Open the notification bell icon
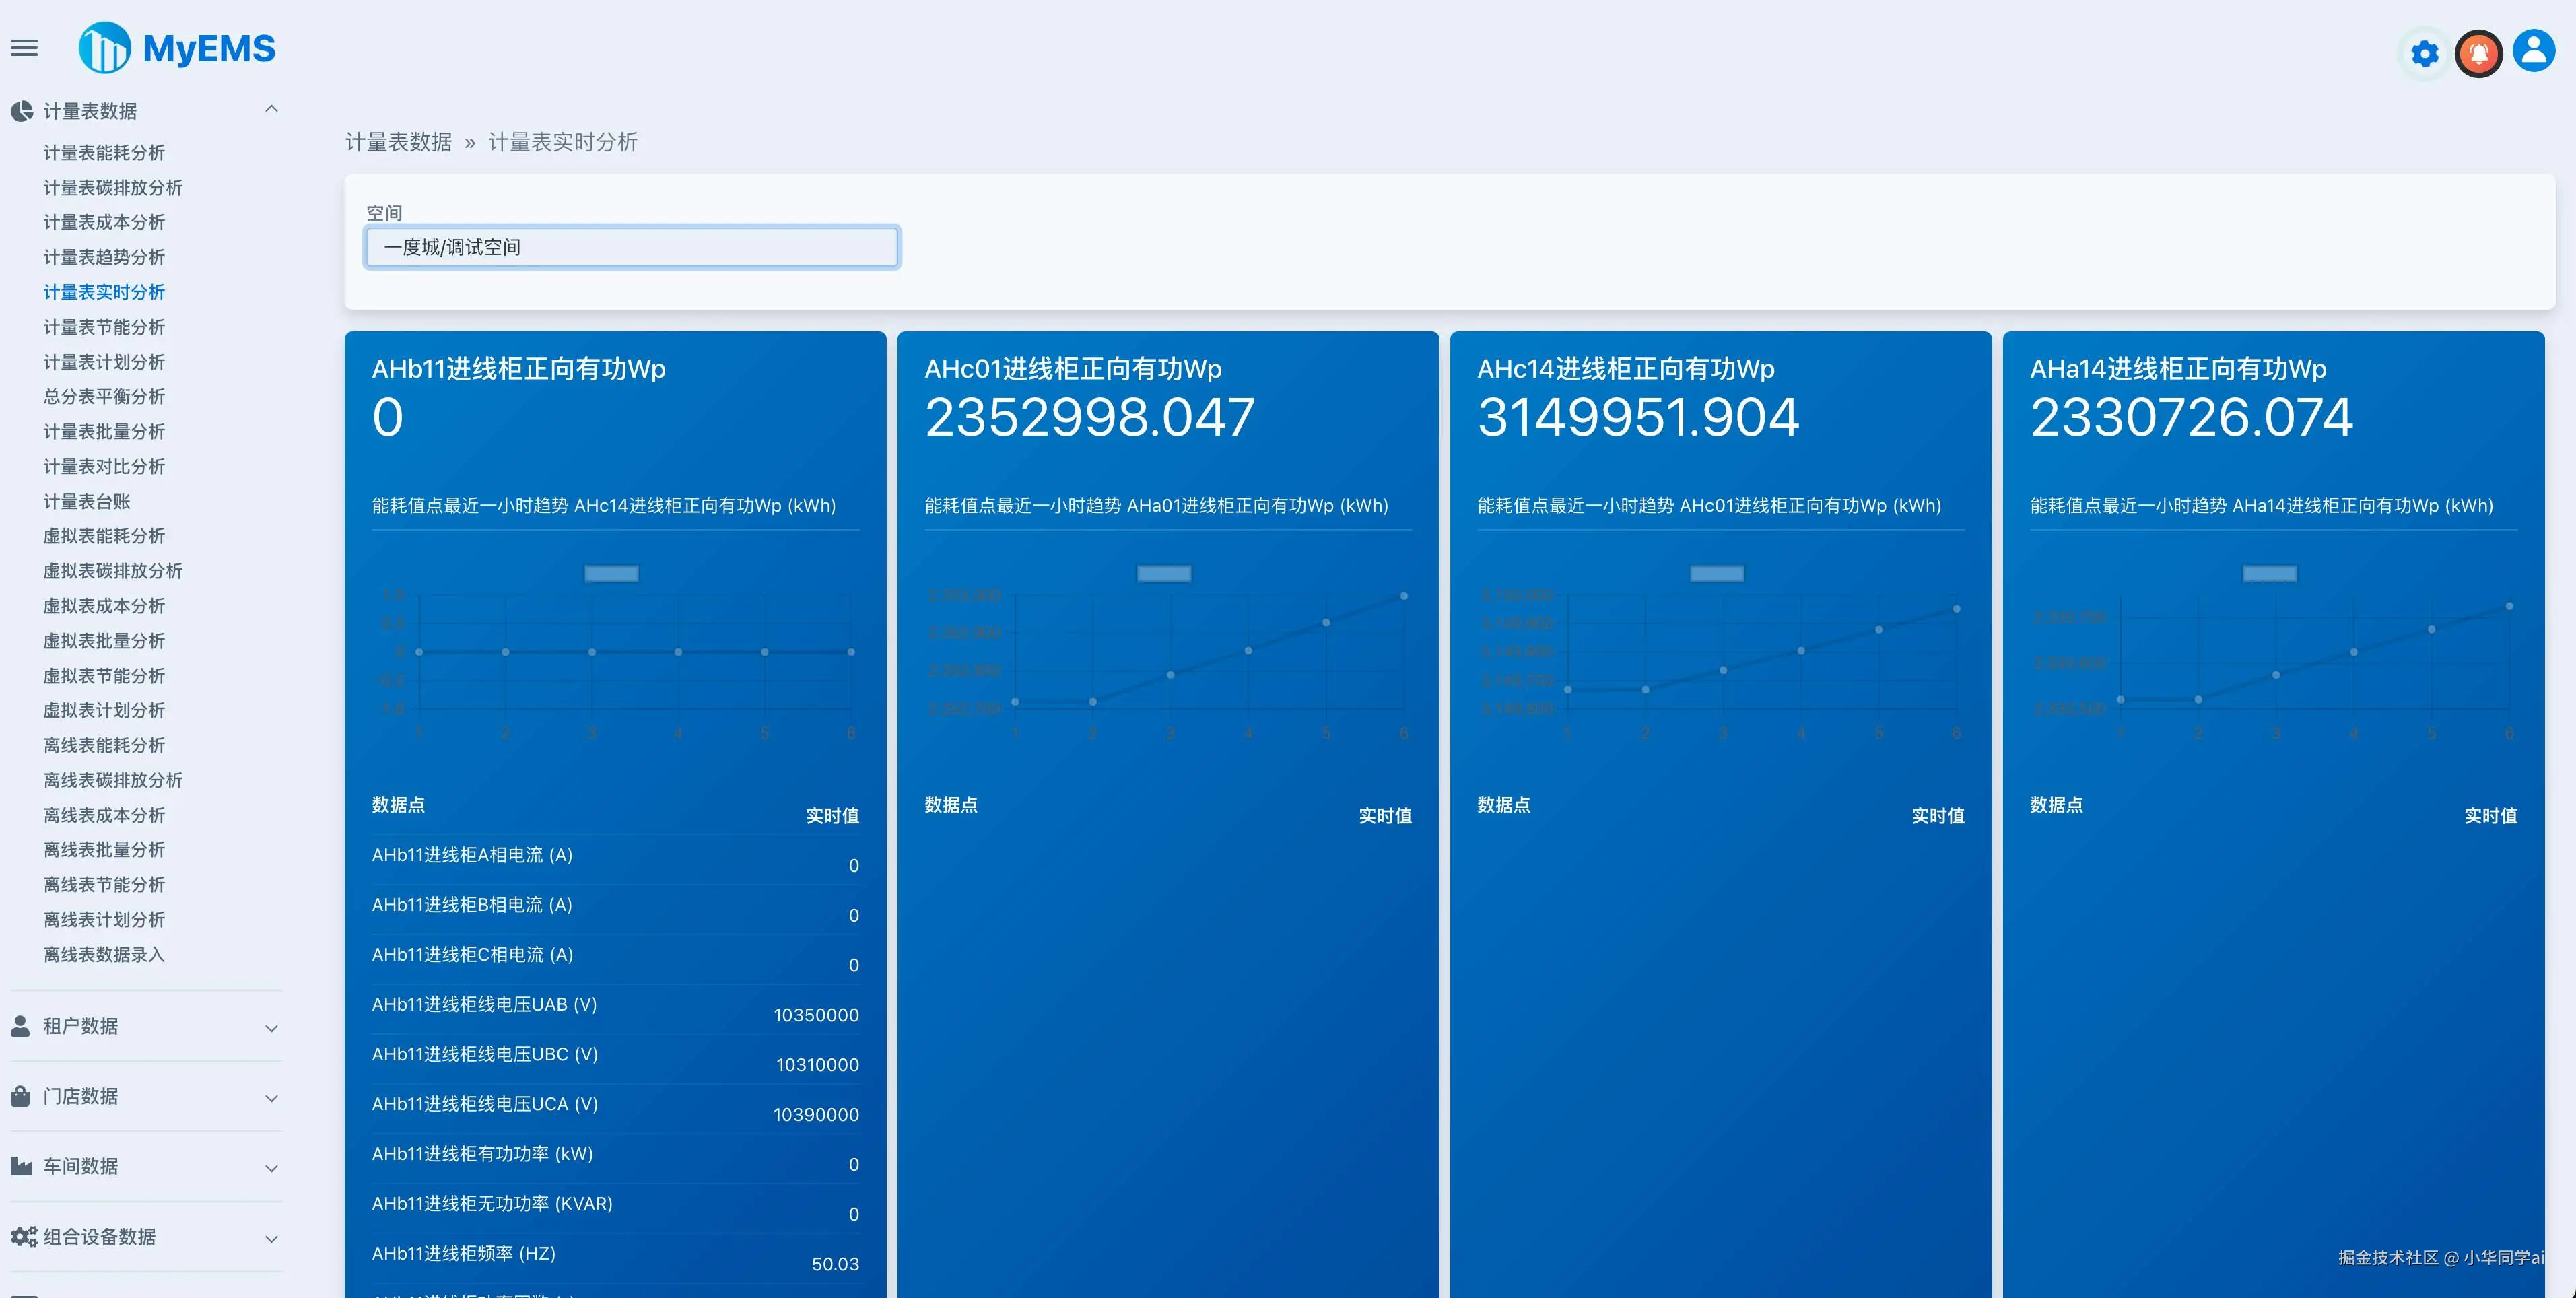 [2478, 53]
